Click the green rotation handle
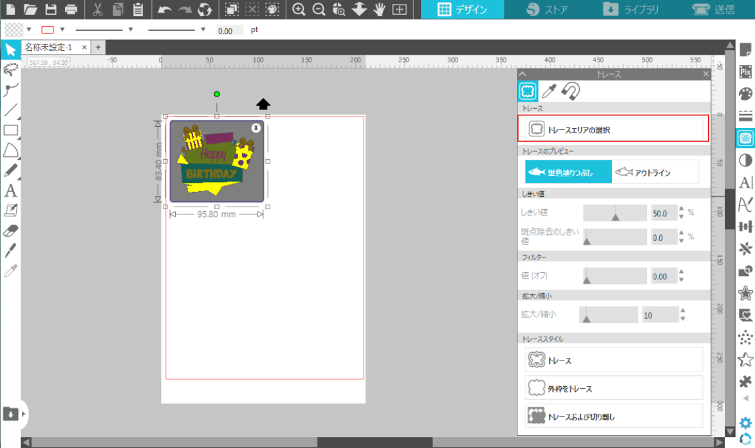The image size is (755, 448). pyautogui.click(x=217, y=94)
